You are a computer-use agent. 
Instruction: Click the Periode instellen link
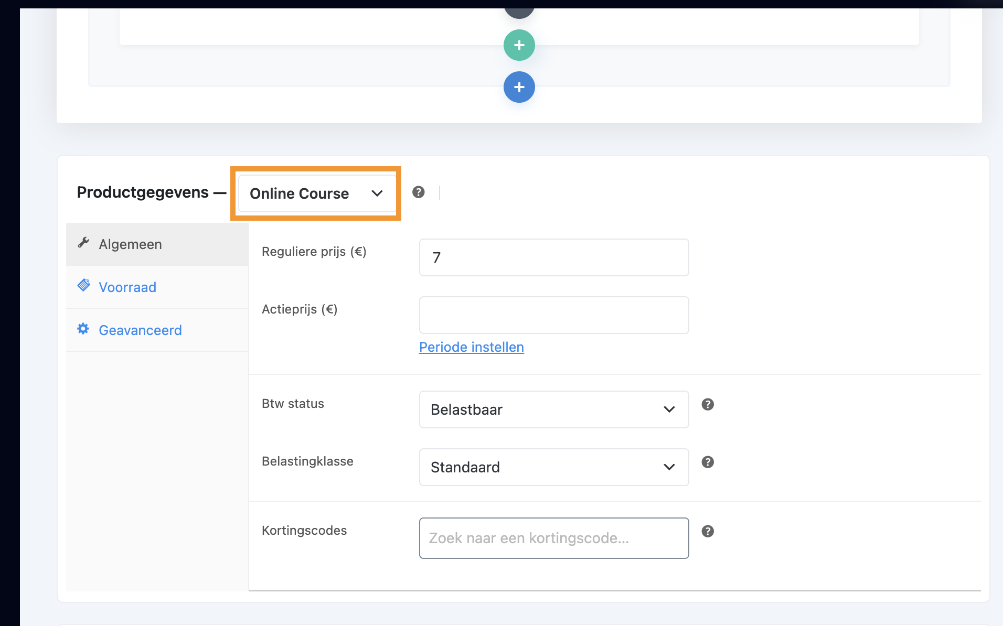point(471,347)
